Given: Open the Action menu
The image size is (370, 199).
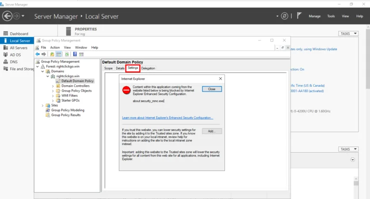Looking at the screenshot, I should [x=55, y=47].
